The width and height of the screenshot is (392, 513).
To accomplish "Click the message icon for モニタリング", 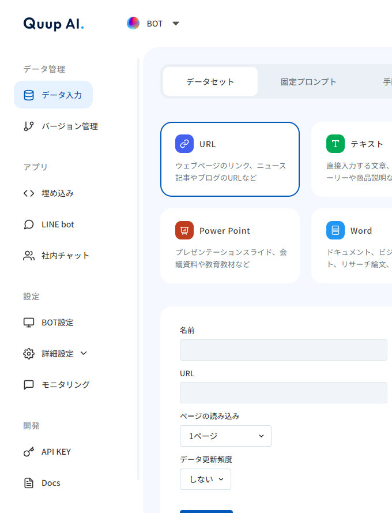I will pos(29,385).
